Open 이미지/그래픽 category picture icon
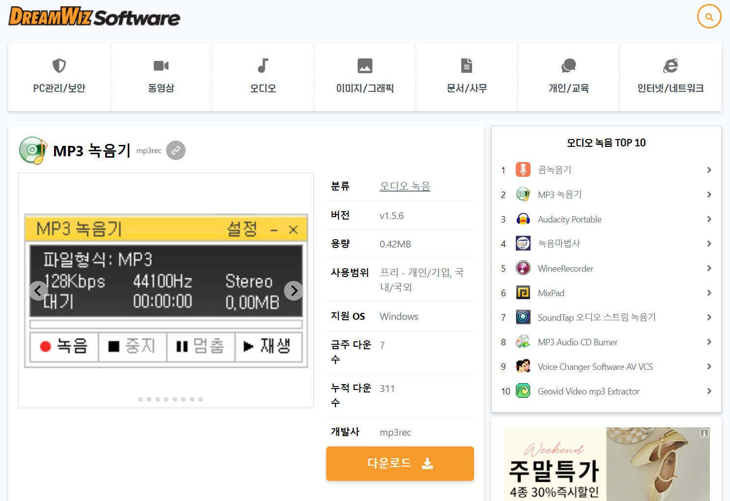Screen dimensions: 730x501 click(365, 65)
